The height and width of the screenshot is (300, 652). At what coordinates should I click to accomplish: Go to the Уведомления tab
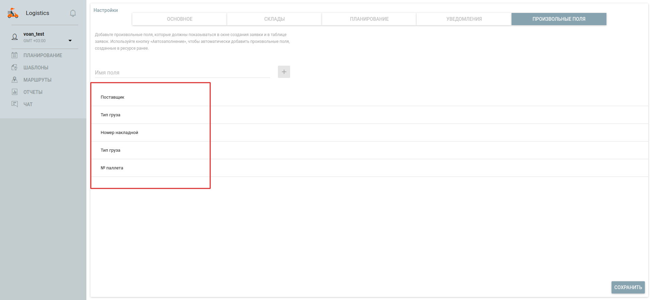click(x=464, y=19)
